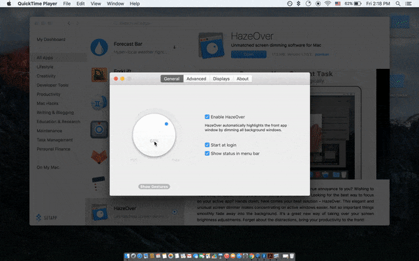Click blue Open button under HazeOver title

pyautogui.click(x=249, y=54)
